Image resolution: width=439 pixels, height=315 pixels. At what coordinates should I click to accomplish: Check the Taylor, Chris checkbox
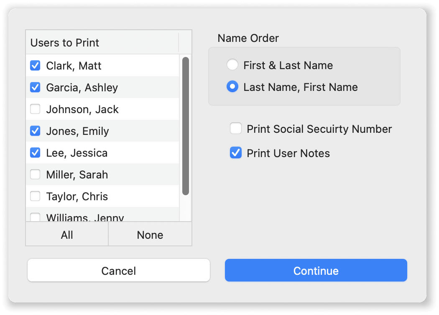click(x=35, y=196)
